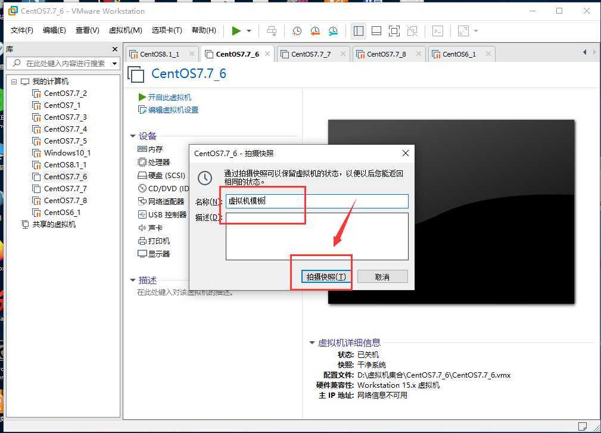The width and height of the screenshot is (601, 433).
Task: Click the 网络适配器 device entry
Action: pyautogui.click(x=161, y=201)
